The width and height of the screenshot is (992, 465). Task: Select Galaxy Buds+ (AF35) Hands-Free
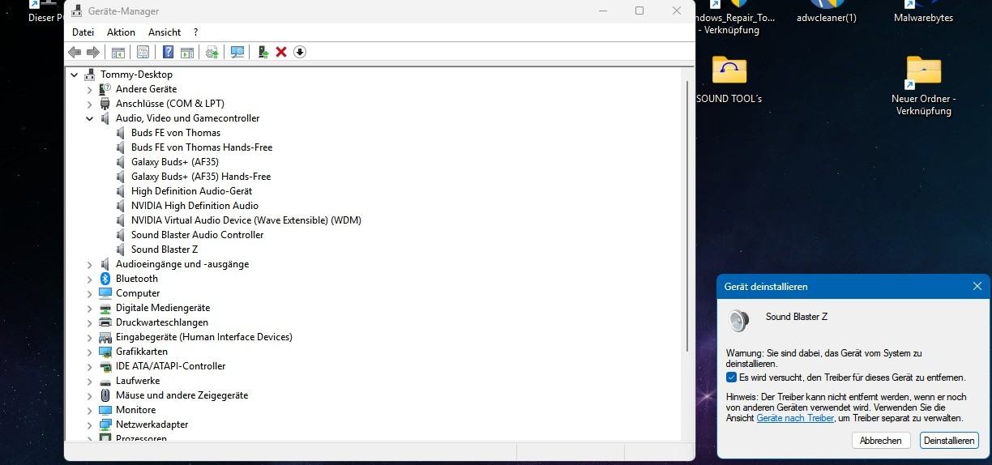click(201, 177)
